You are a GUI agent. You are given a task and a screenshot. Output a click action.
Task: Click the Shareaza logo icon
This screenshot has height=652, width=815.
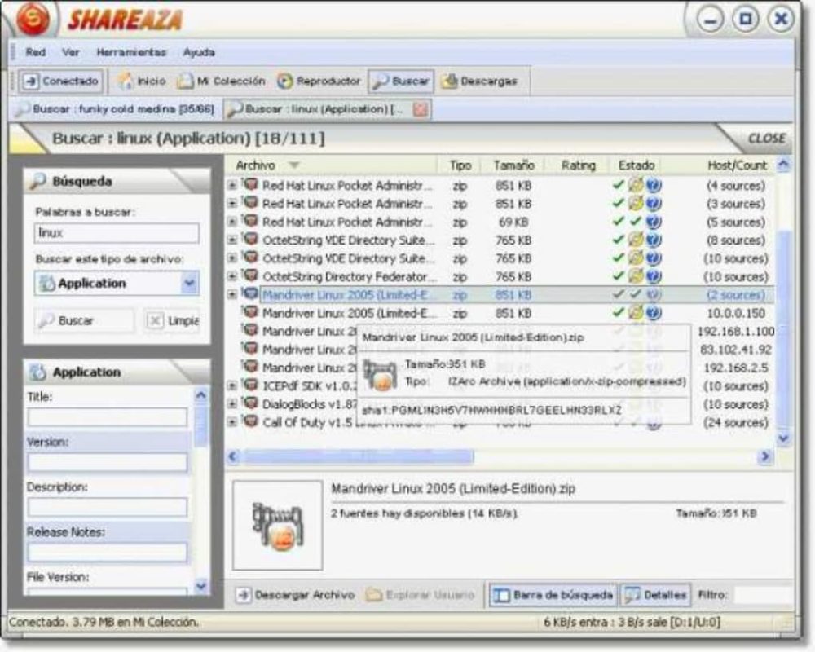tap(33, 20)
